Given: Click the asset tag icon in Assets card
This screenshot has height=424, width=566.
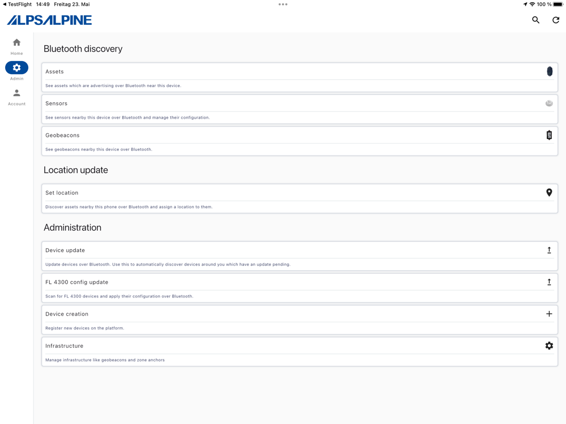Looking at the screenshot, I should pos(550,71).
